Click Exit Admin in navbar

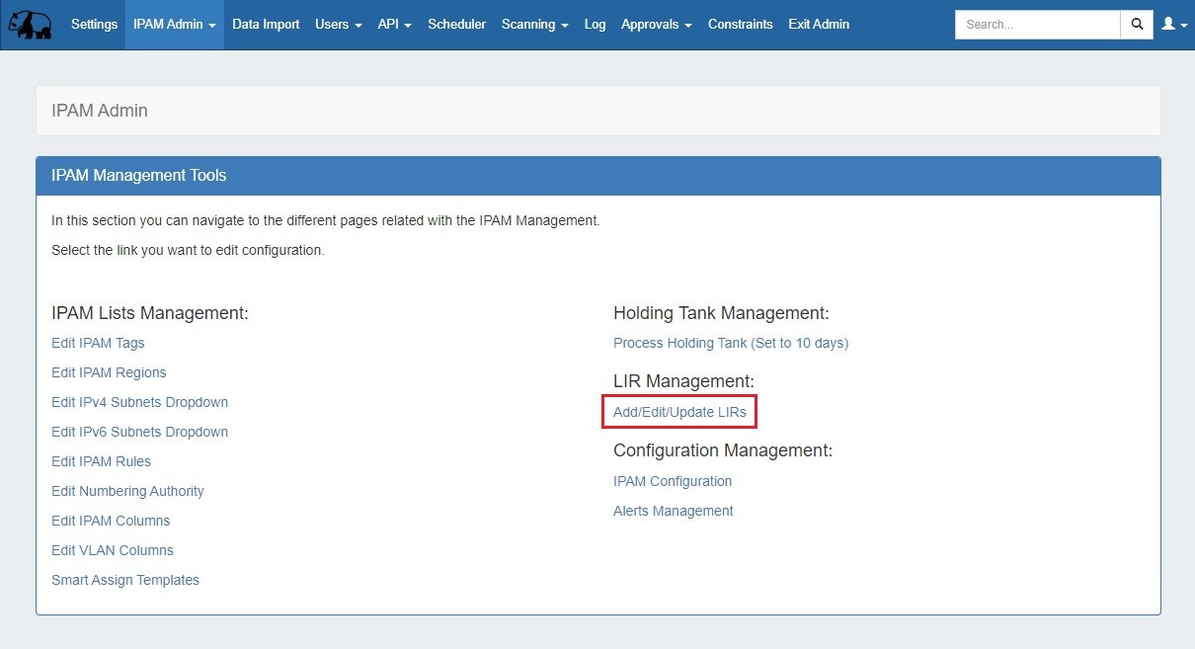[x=818, y=25]
